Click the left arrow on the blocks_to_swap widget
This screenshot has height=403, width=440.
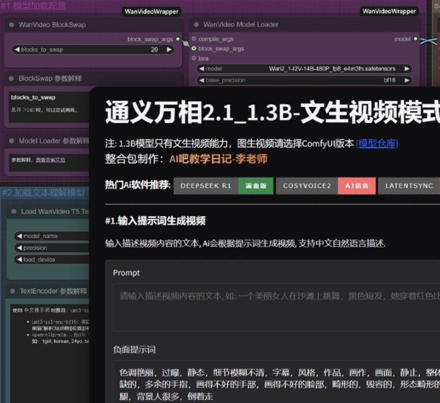17,49
